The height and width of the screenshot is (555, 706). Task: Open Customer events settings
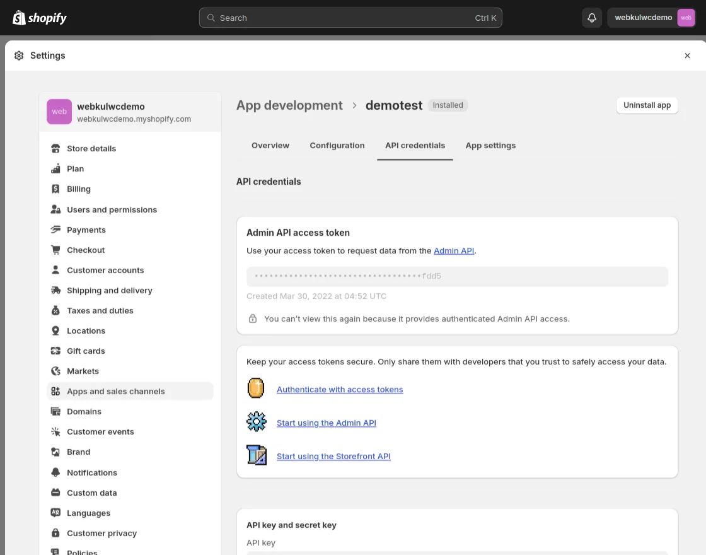(x=130, y=431)
